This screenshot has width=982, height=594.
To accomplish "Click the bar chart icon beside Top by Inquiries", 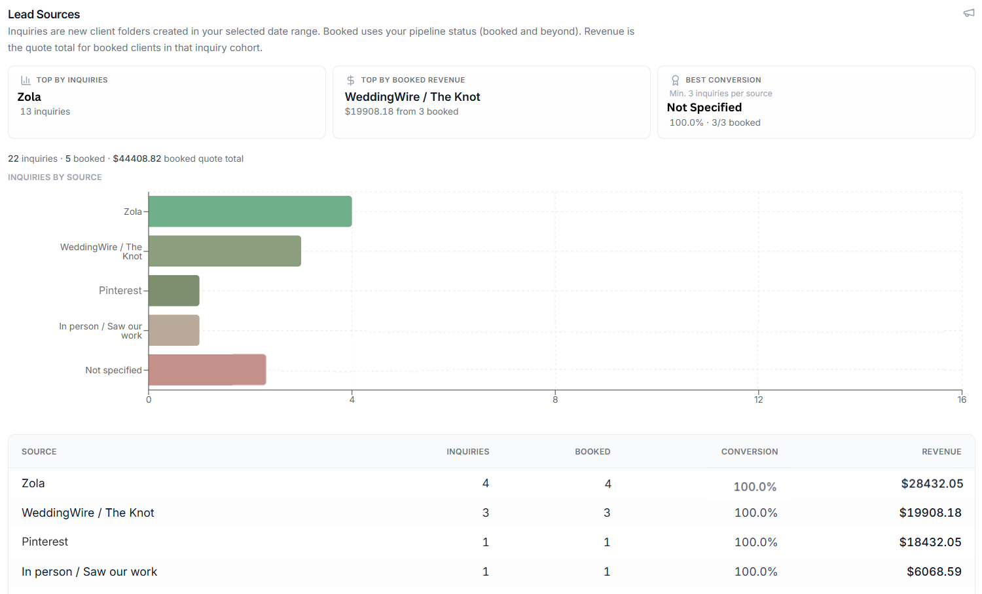I will [x=26, y=80].
